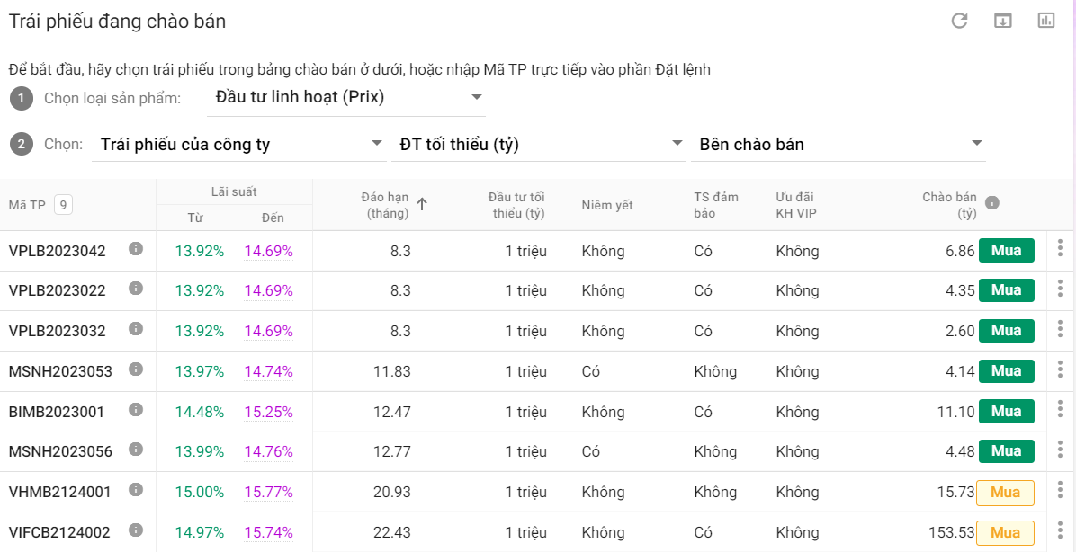Screen dimensions: 1076x552
Task: Show info for bond VIFCB2124002
Action: (136, 530)
